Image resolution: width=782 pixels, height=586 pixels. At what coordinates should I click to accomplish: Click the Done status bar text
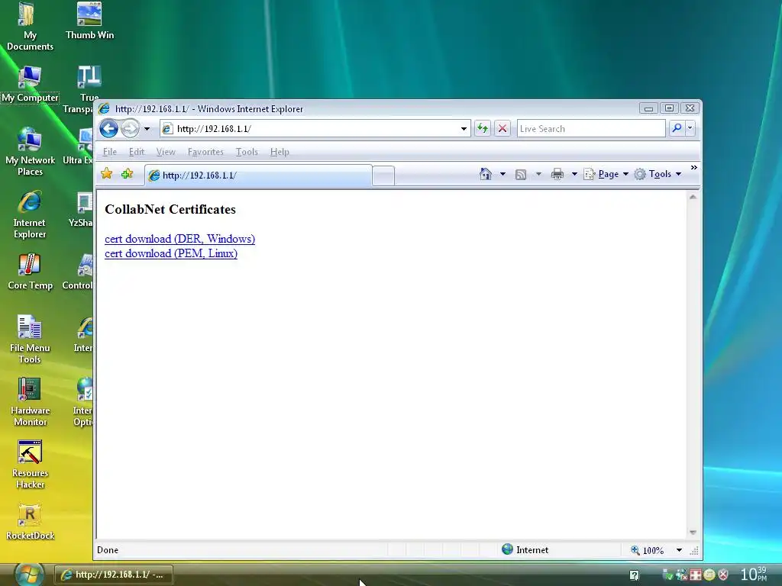(108, 549)
